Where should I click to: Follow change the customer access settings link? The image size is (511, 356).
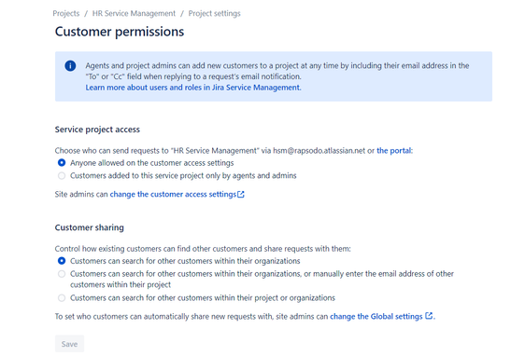(x=173, y=195)
